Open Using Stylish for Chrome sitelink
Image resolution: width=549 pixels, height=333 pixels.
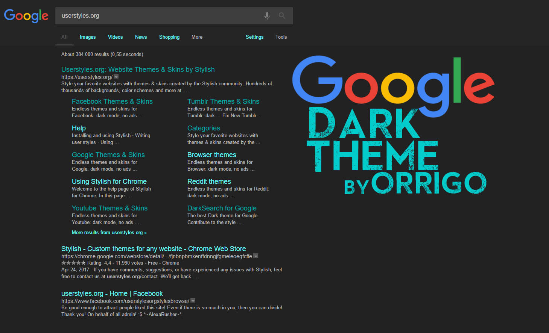click(x=109, y=182)
